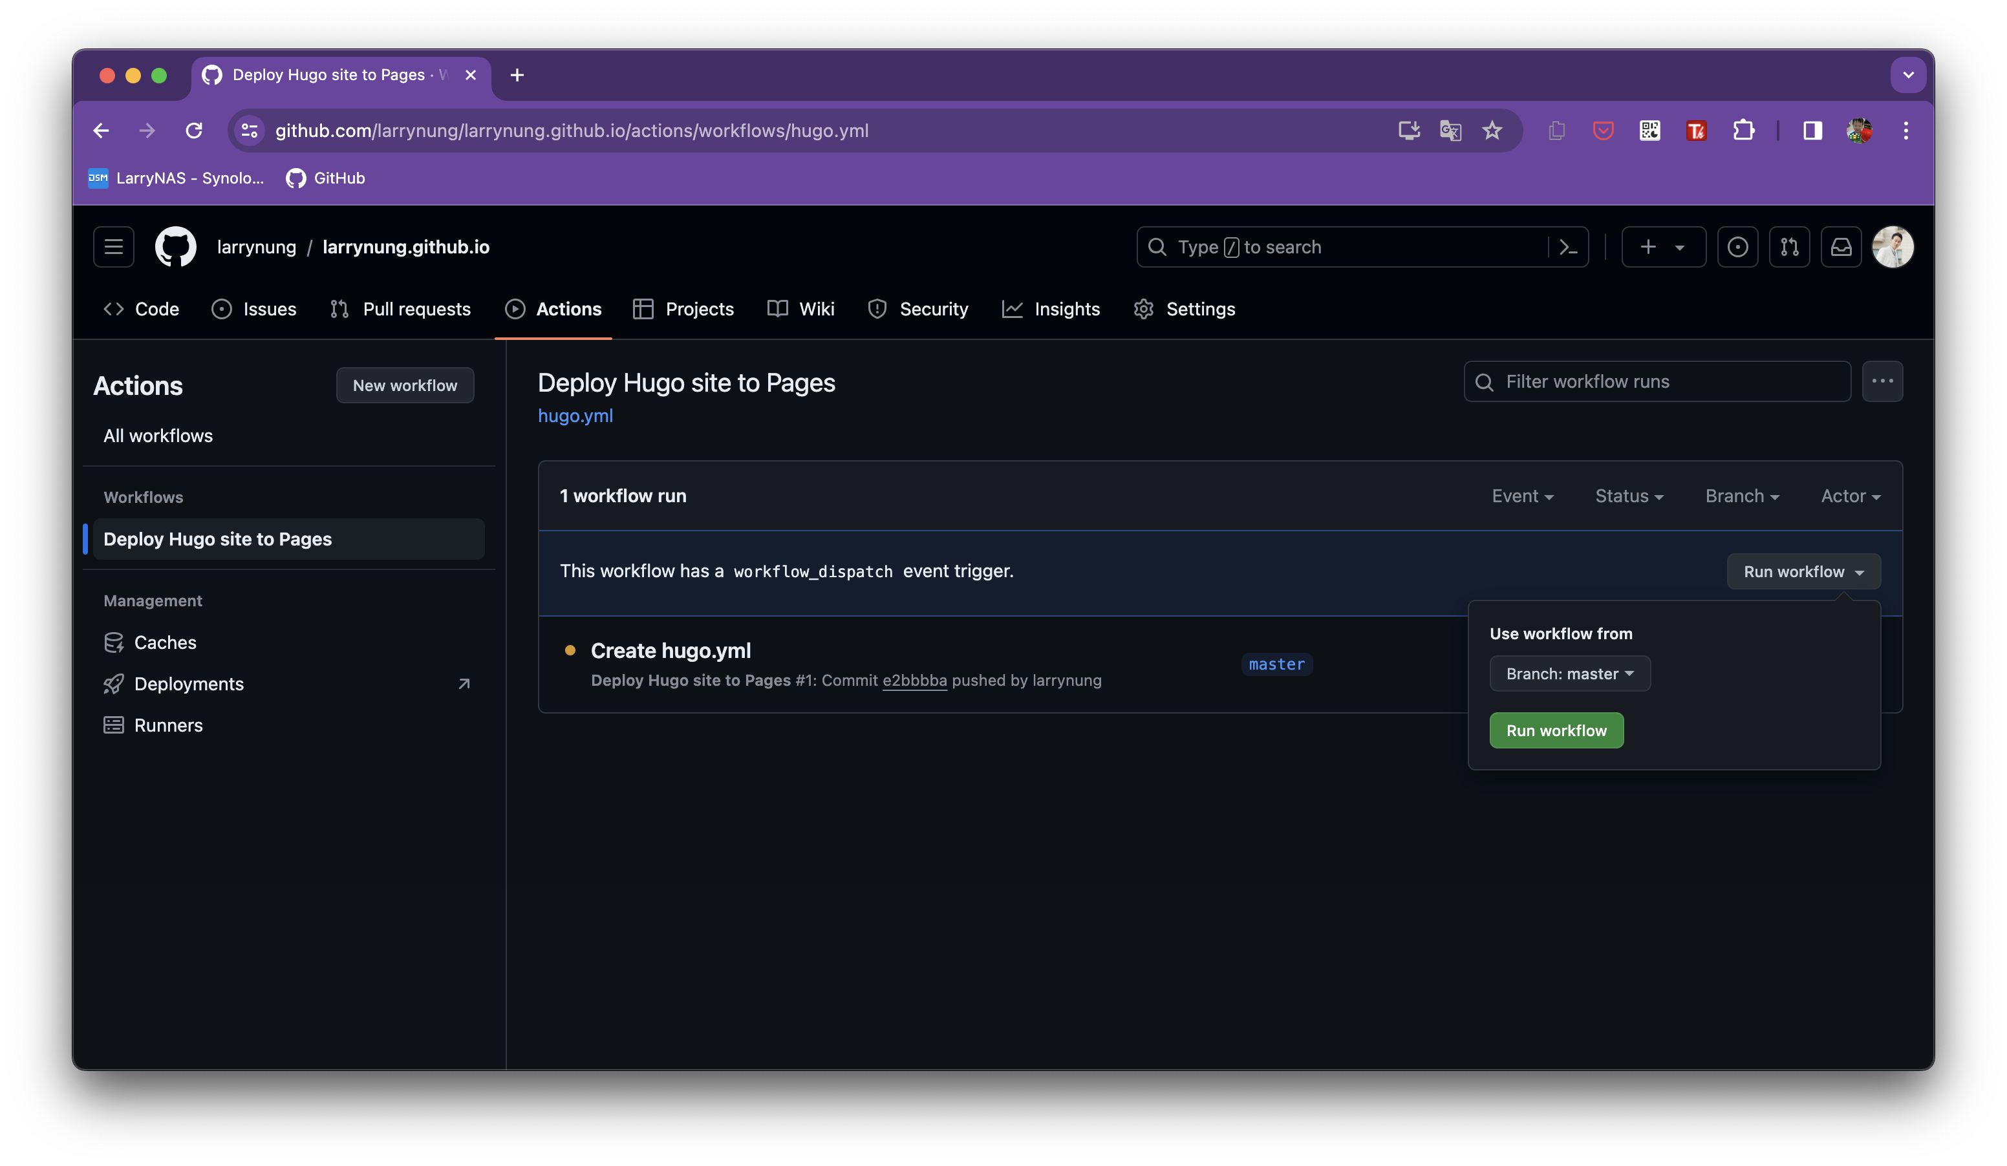Click the copy extension icon in toolbar

[x=1556, y=131]
